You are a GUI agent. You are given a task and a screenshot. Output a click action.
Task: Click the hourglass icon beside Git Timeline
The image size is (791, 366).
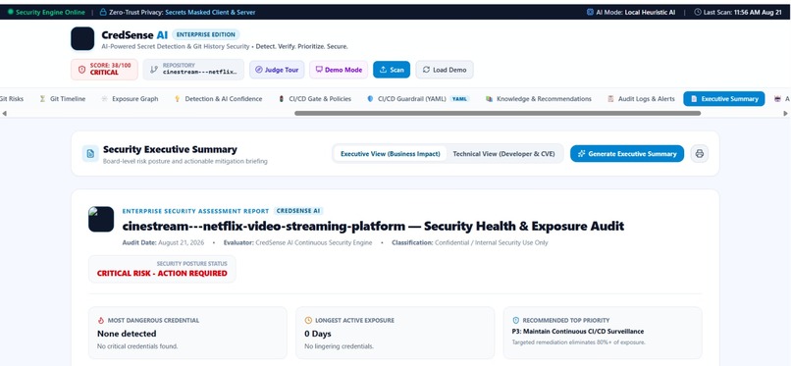(x=43, y=99)
